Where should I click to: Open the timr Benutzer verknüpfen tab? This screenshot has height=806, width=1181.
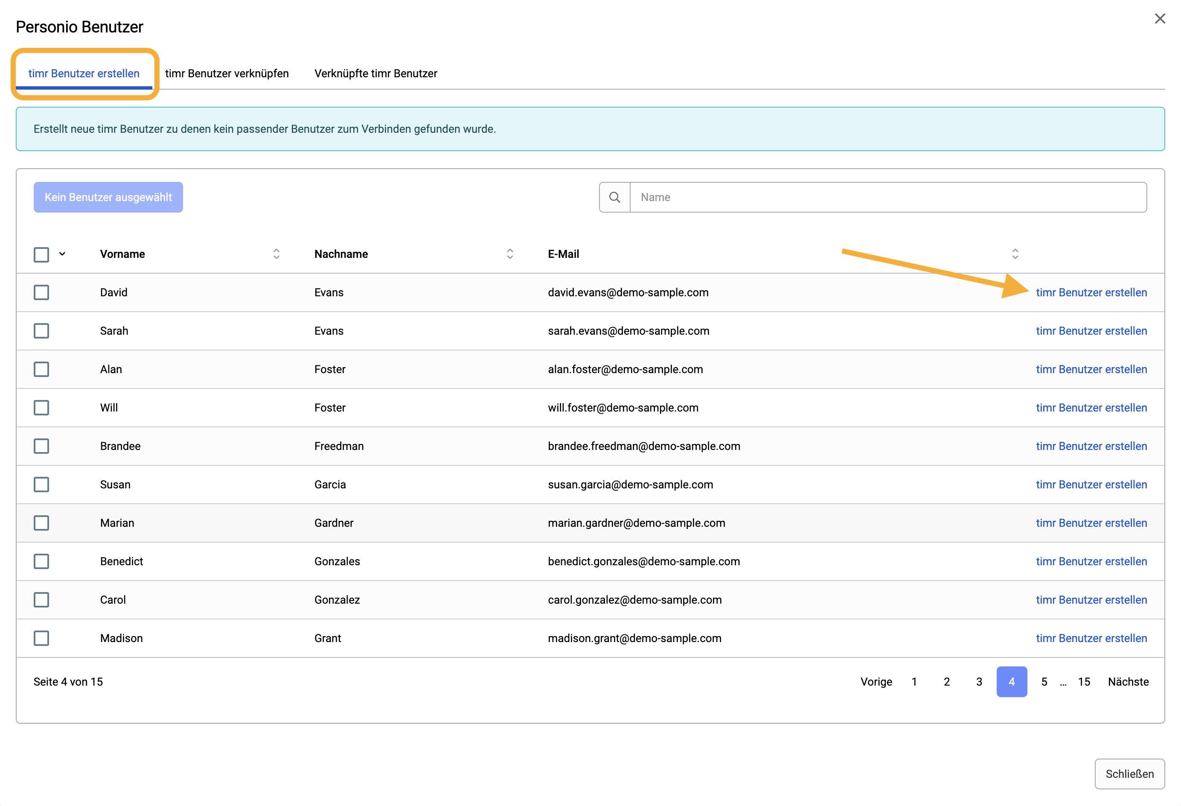pos(227,73)
